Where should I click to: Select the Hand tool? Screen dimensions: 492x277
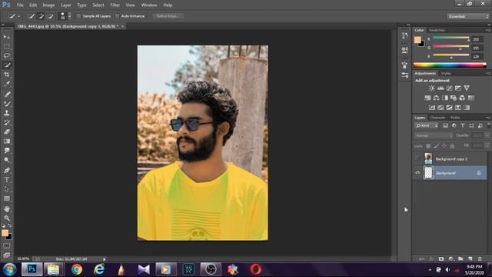[x=7, y=209]
